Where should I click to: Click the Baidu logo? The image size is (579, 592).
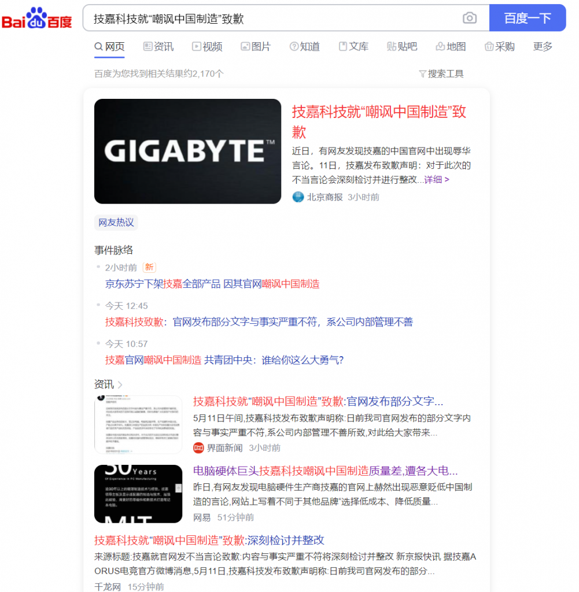(37, 18)
